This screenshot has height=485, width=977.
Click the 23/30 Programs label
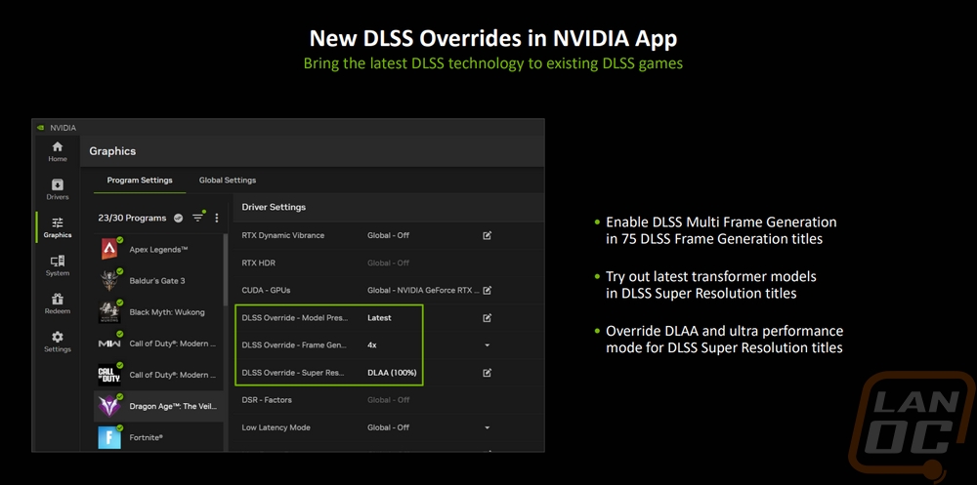point(132,218)
